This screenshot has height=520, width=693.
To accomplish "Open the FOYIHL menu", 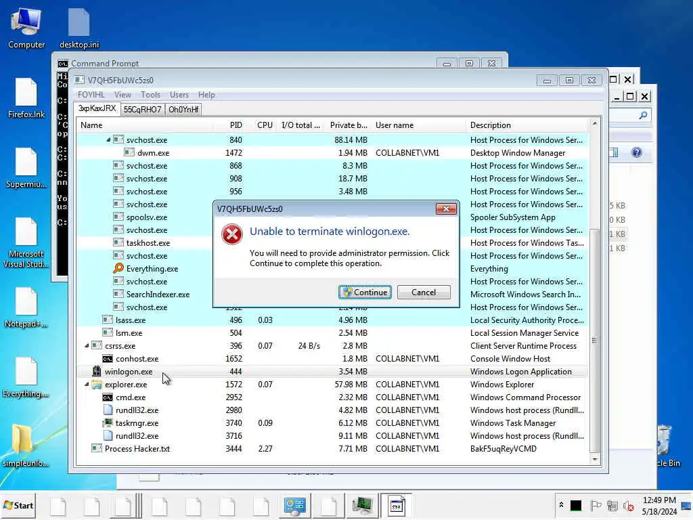I will 91,95.
